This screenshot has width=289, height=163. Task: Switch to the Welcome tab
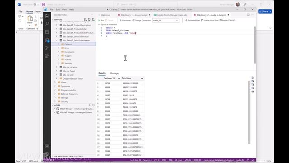pyautogui.click(x=105, y=15)
